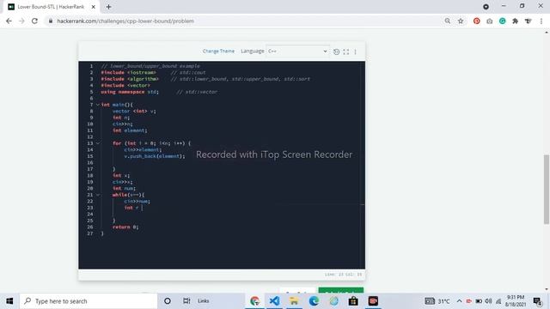Click the 31°C weather widget
This screenshot has width=550, height=309.
tap(437, 301)
